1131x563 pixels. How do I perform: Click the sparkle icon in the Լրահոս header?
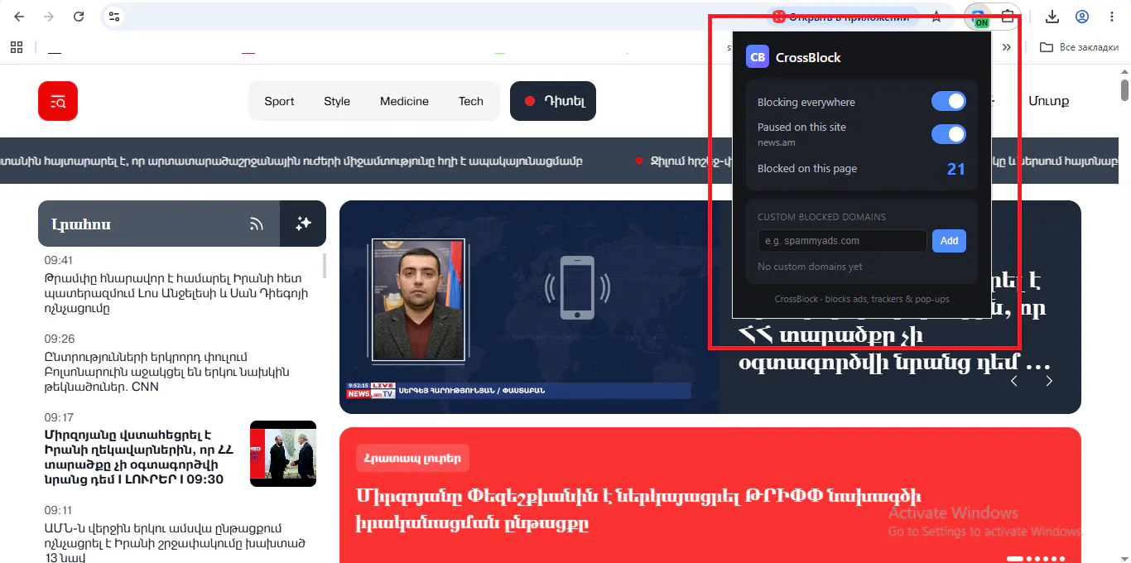pyautogui.click(x=303, y=224)
